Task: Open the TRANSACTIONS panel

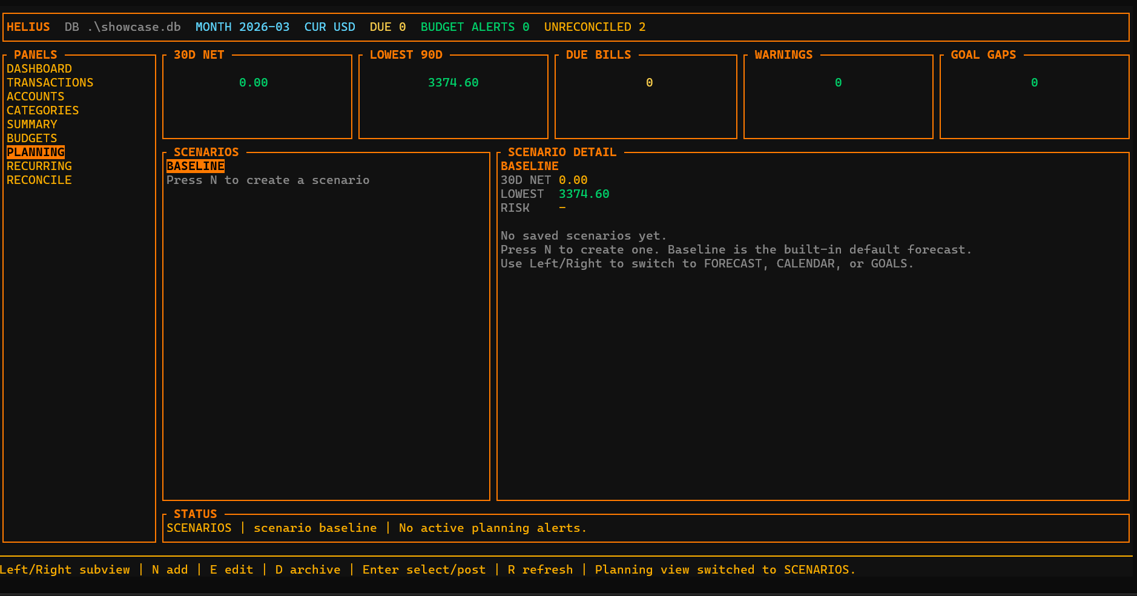Action: (x=50, y=83)
